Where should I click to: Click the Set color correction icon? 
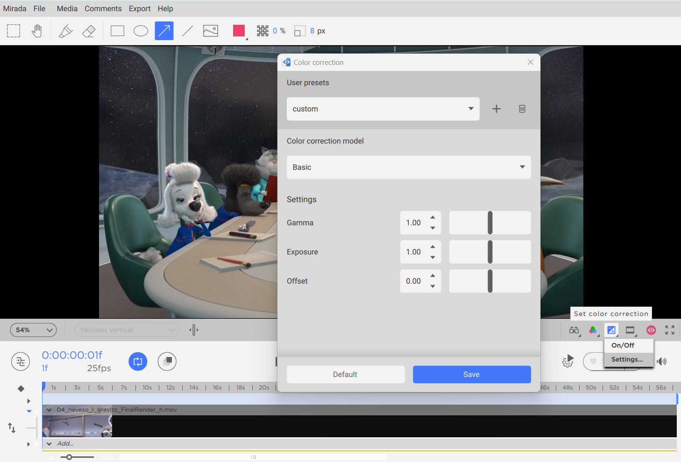[x=611, y=330]
